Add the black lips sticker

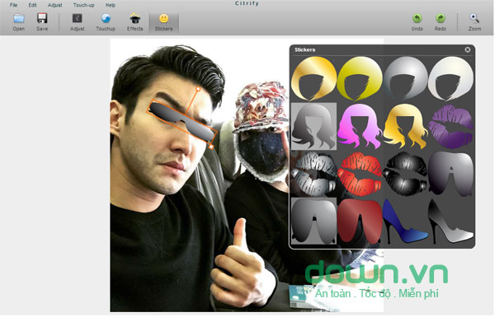coord(405,173)
